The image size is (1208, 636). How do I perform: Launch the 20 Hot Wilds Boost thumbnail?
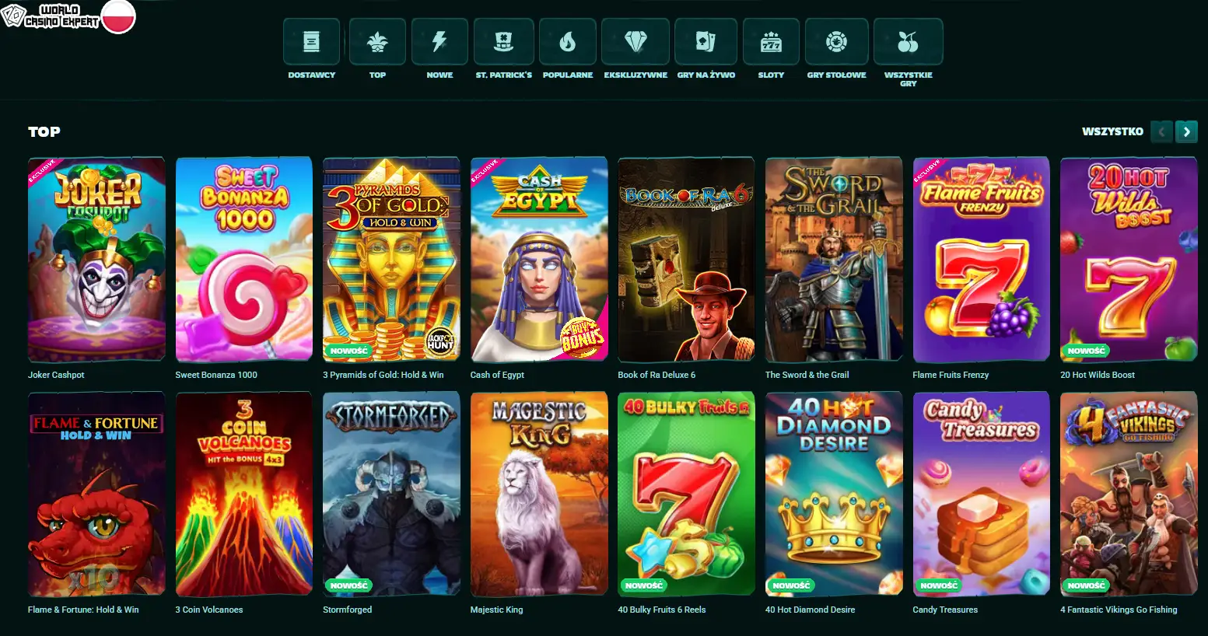(1129, 260)
